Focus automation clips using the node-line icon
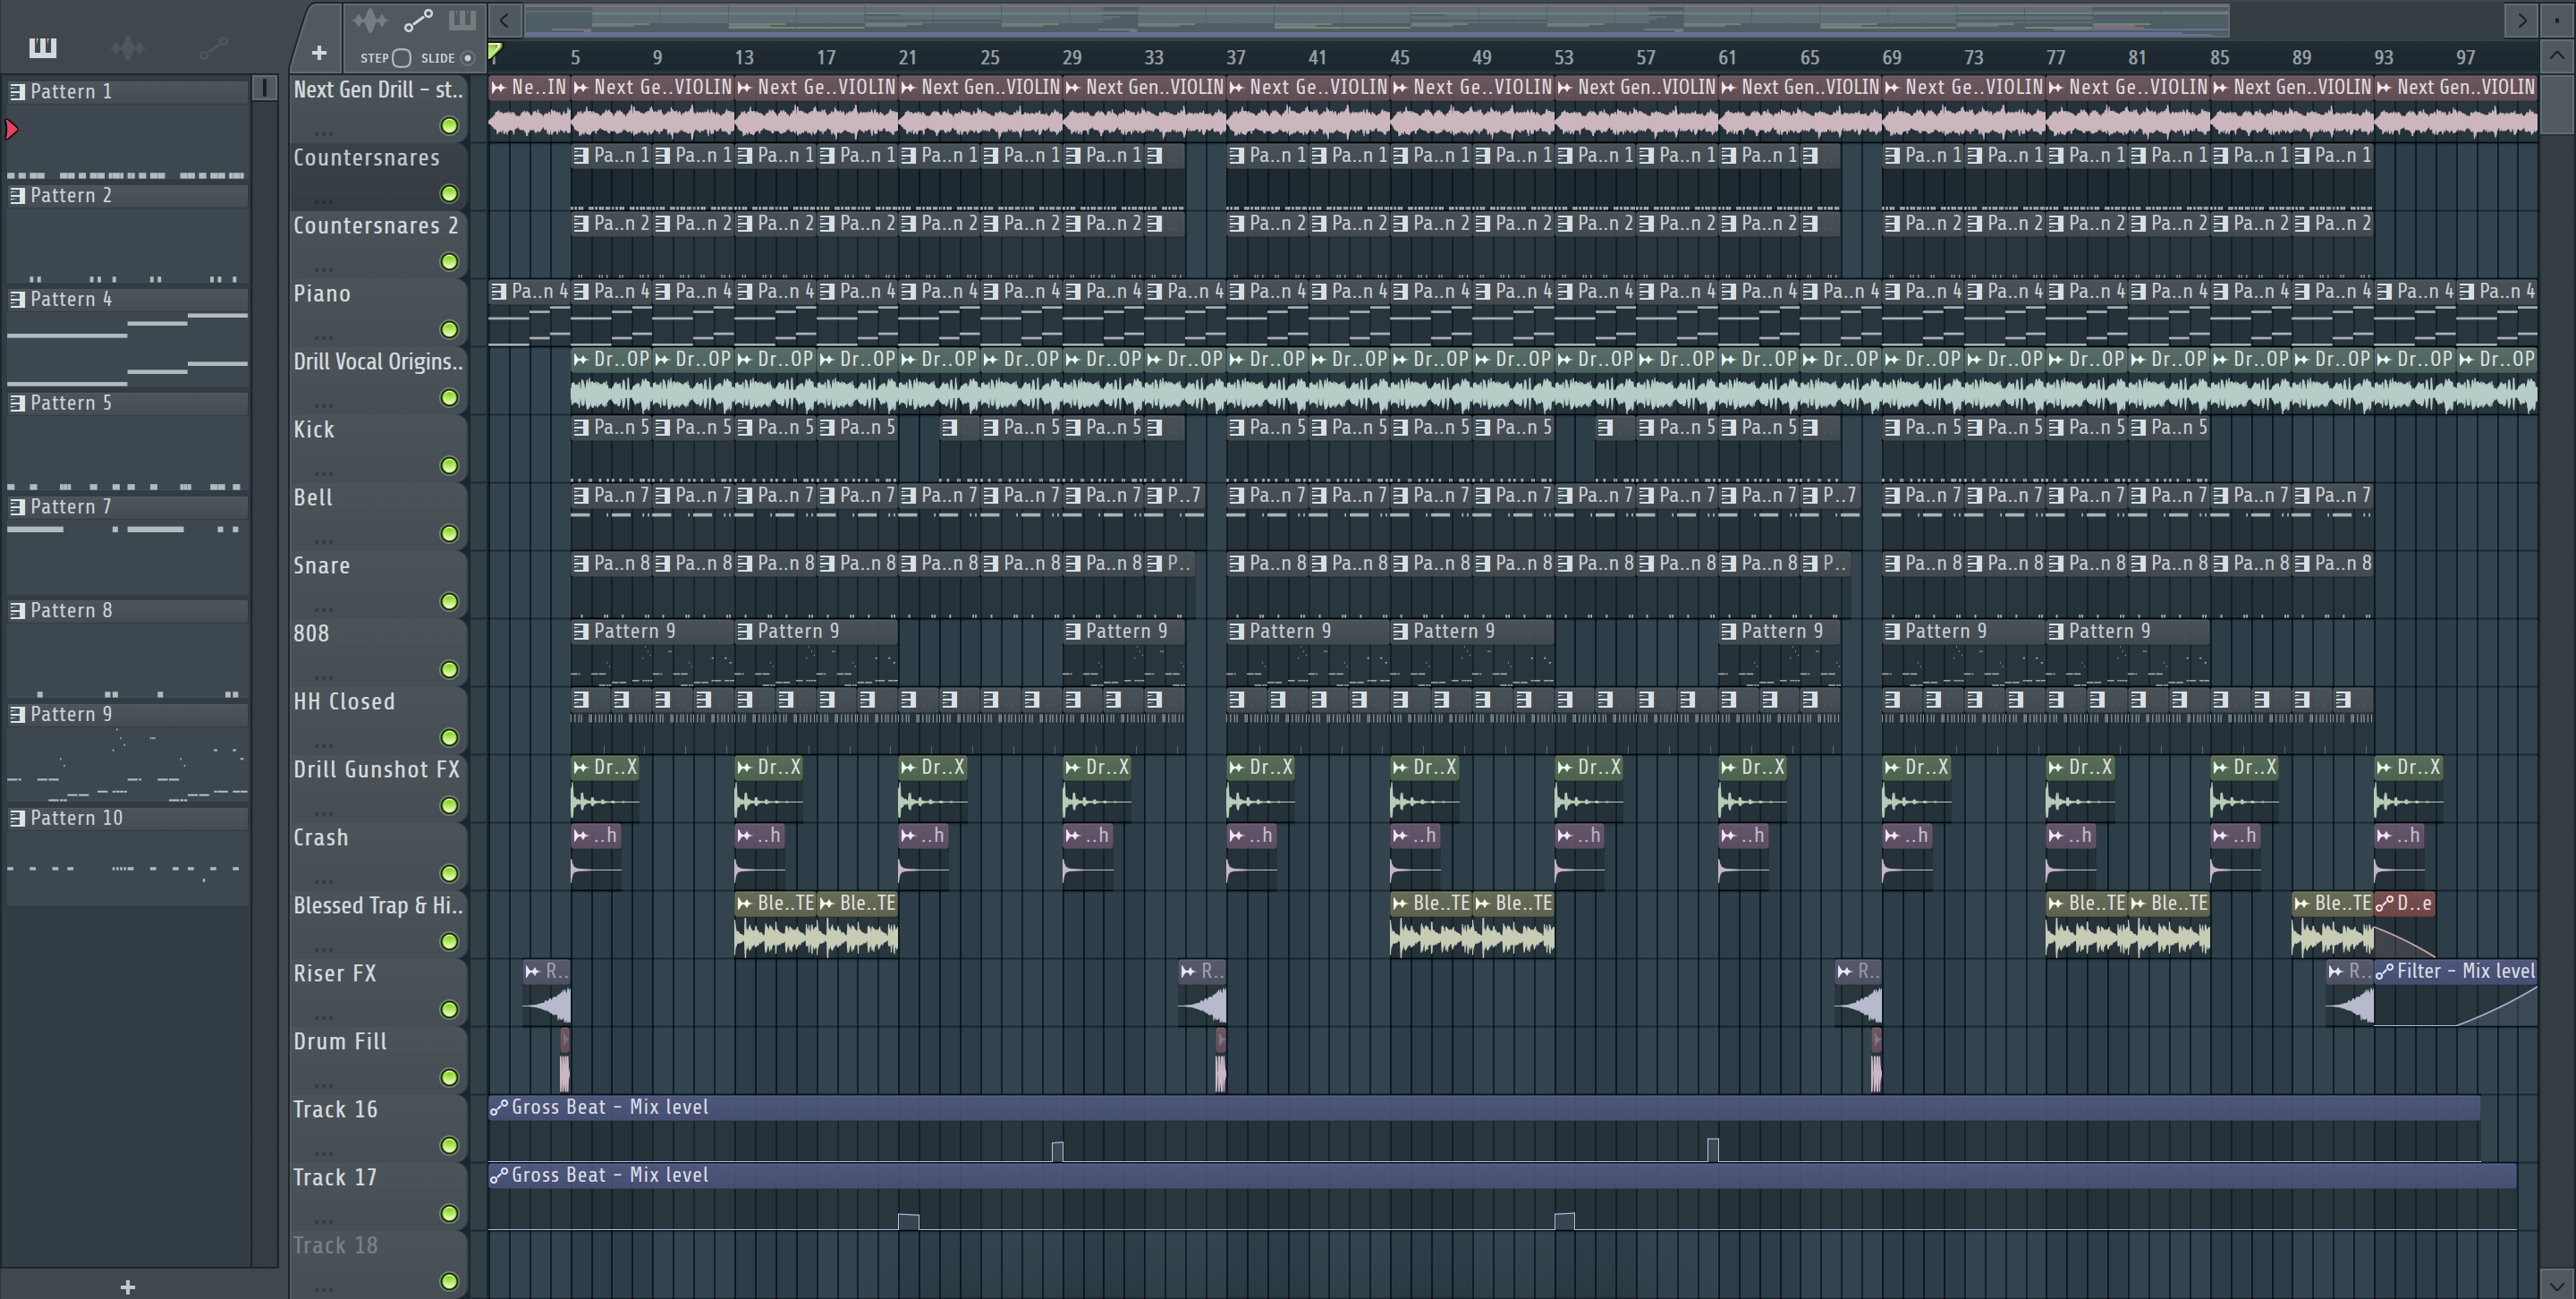2576x1299 pixels. 418,20
